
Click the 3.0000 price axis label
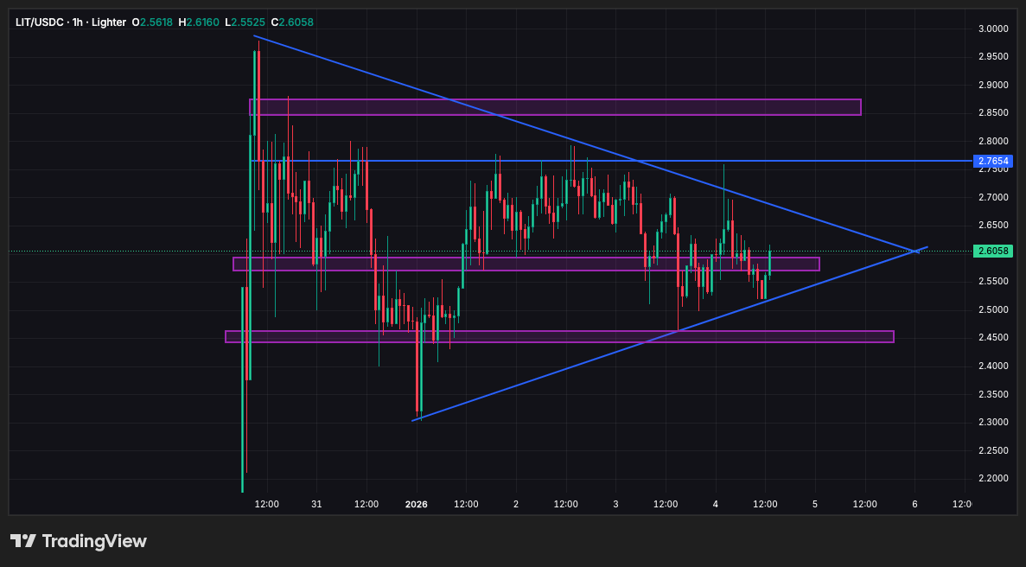pyautogui.click(x=993, y=29)
